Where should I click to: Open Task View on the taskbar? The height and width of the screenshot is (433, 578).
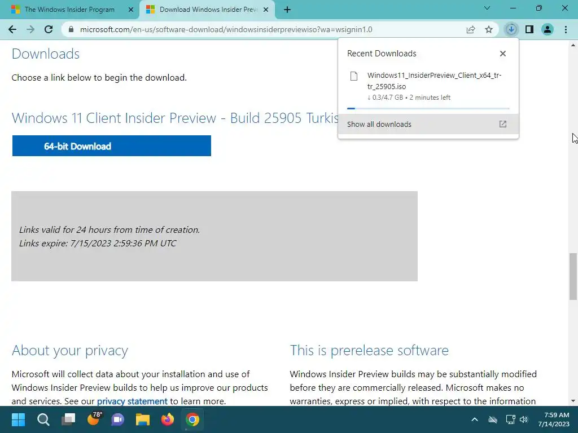68,419
